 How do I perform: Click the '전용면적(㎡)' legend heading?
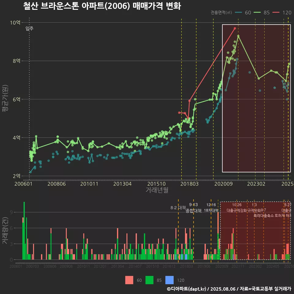pyautogui.click(x=221, y=13)
